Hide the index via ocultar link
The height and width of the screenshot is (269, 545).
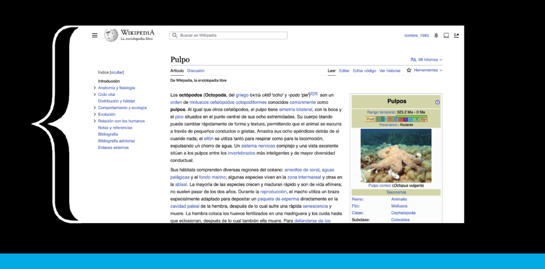click(x=117, y=72)
